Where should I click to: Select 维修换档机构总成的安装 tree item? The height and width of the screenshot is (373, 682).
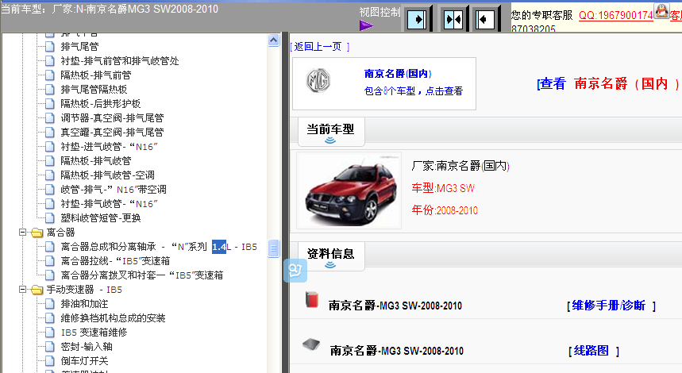point(113,318)
